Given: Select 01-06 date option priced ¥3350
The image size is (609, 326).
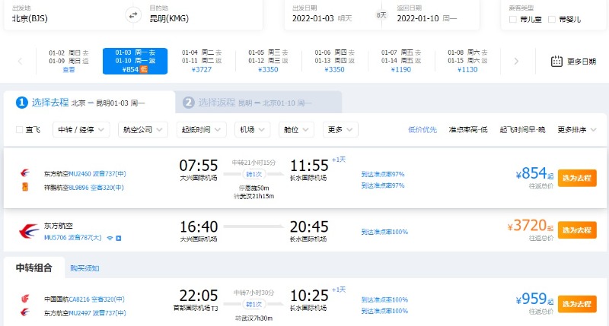Looking at the screenshot, I should (334, 61).
